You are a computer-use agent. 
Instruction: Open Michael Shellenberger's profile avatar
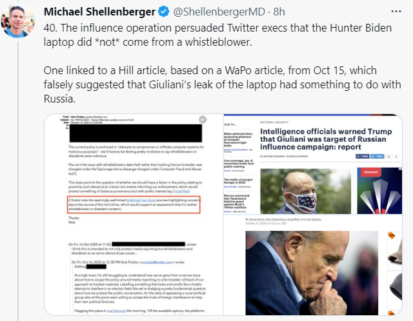pyautogui.click(x=18, y=21)
